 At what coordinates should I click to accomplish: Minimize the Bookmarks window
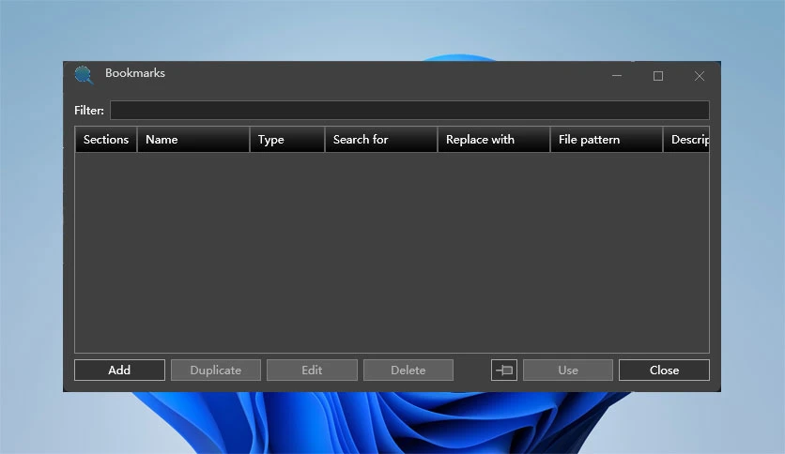pyautogui.click(x=617, y=76)
